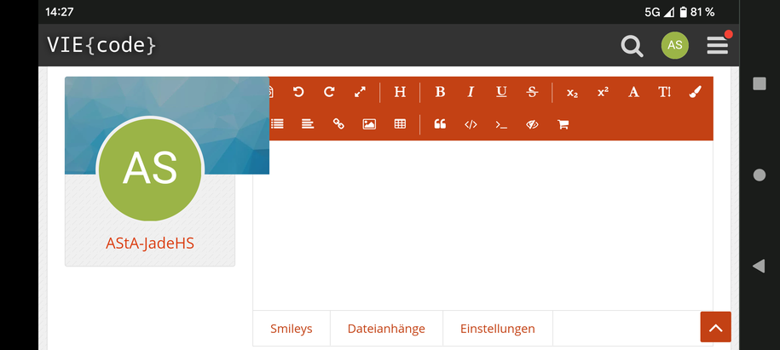780x350 pixels.
Task: Open the Dateianhänge tab
Action: point(385,329)
